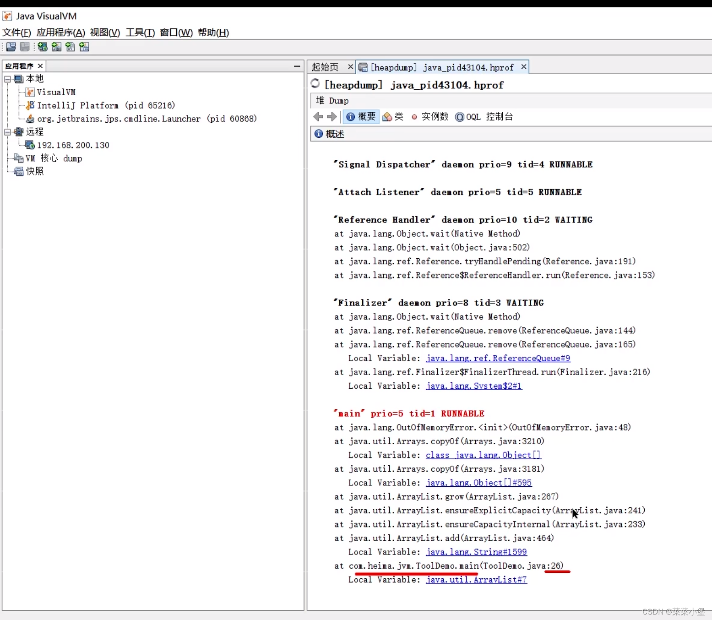Viewport: 712px width, 620px height.
Task: Click the 'Finalizer' daemon thread line
Action: pos(439,303)
